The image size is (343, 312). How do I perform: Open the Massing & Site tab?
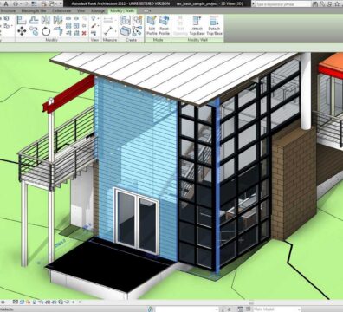tap(34, 10)
